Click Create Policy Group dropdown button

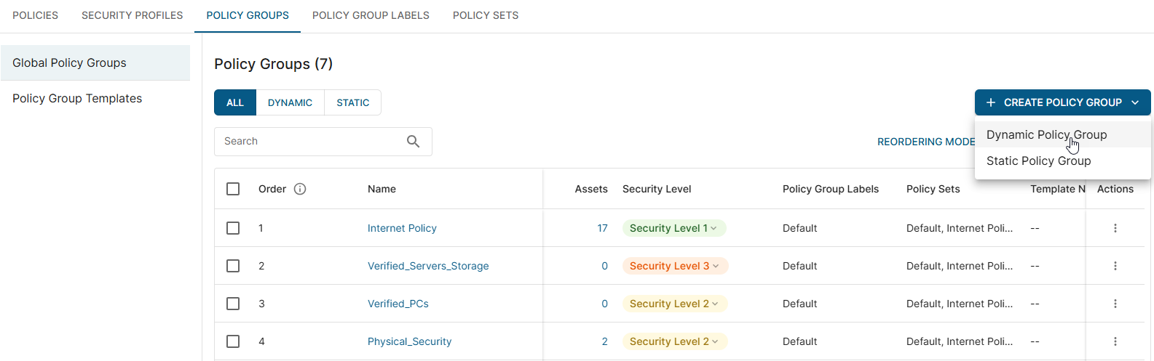[1062, 102]
